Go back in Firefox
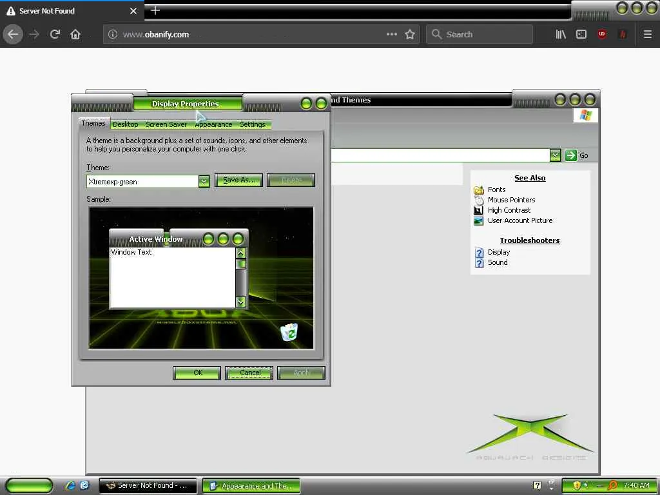This screenshot has width=660, height=495. pyautogui.click(x=13, y=34)
